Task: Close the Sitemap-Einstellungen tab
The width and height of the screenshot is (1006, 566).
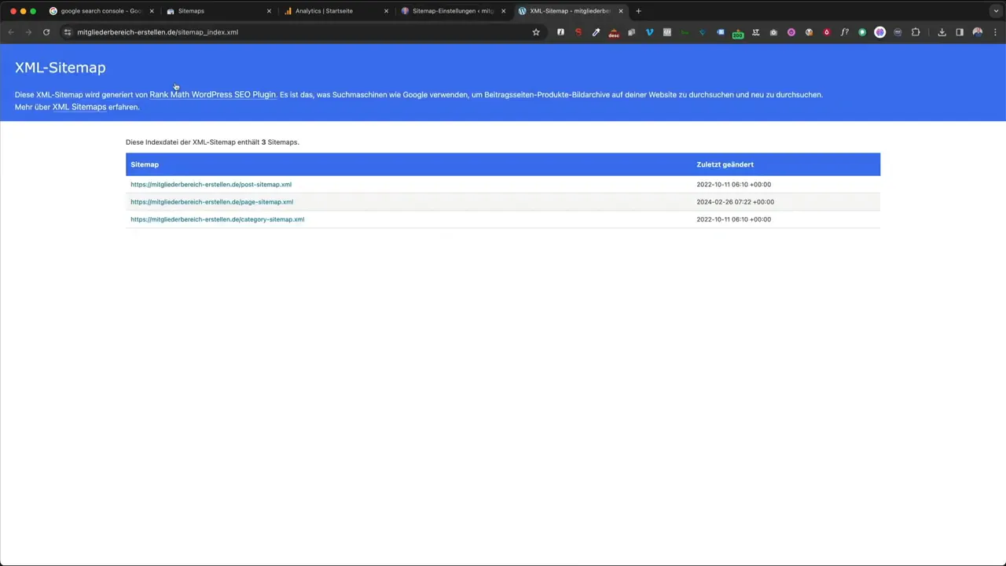Action: pos(503,11)
